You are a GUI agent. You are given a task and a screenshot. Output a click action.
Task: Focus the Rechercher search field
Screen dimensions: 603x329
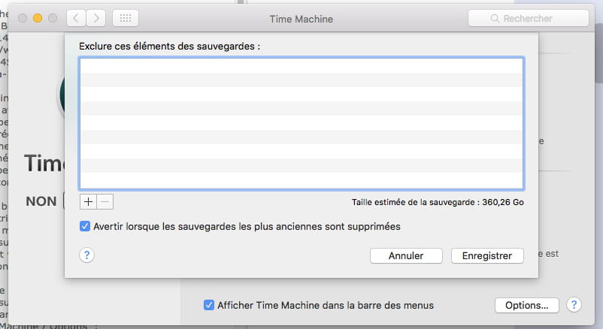(528, 18)
